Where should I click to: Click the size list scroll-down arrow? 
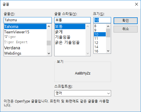click(108, 51)
